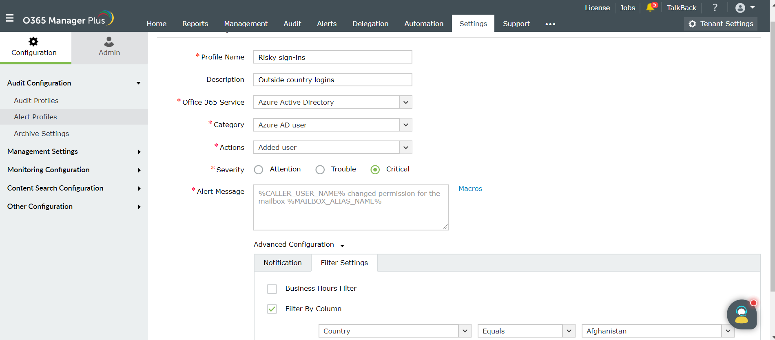Open the help question mark

pos(715,7)
